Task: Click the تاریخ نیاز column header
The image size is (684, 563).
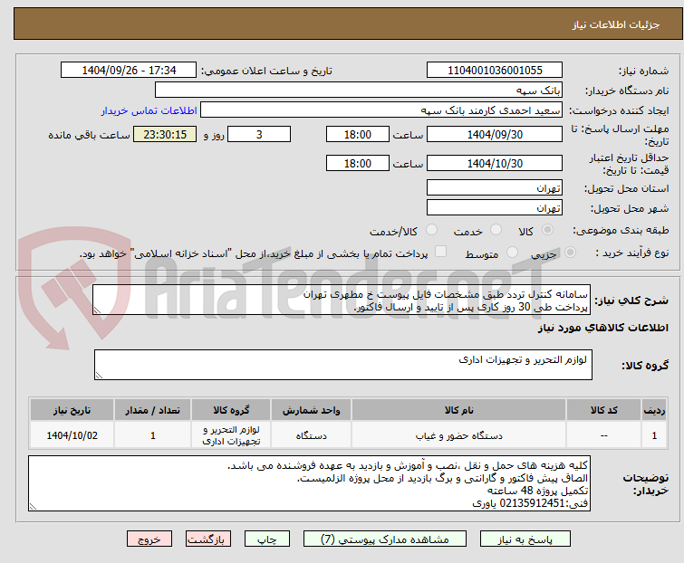Action: pyautogui.click(x=72, y=410)
